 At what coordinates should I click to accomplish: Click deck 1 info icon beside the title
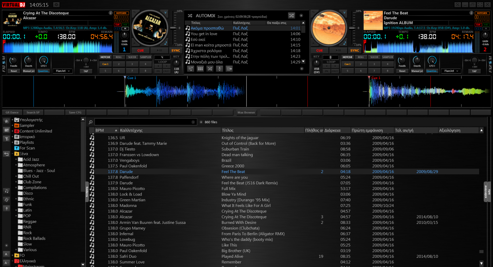coord(111,13)
